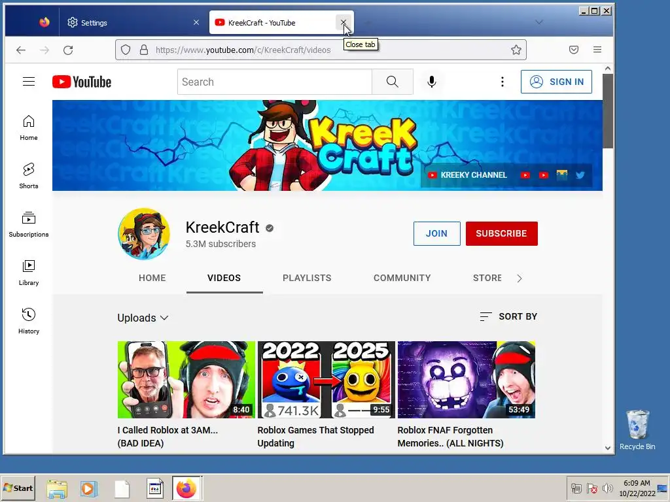
Task: Open Library in the sidebar
Action: click(29, 273)
